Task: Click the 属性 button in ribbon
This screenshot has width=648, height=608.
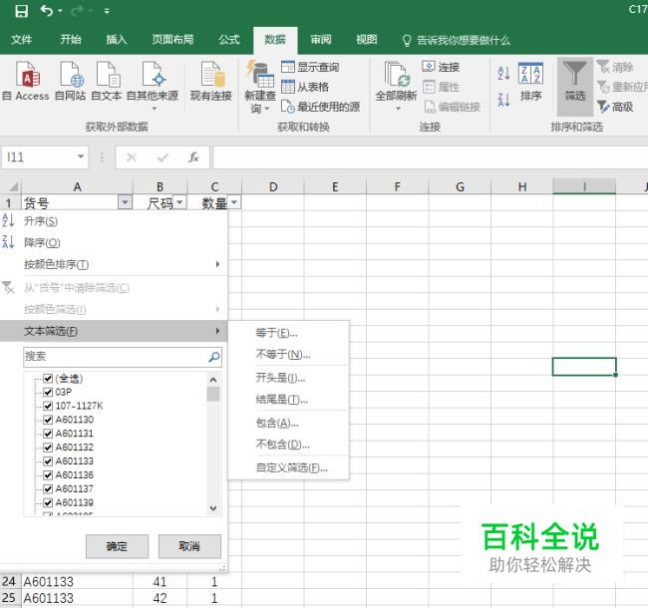Action: tap(441, 87)
